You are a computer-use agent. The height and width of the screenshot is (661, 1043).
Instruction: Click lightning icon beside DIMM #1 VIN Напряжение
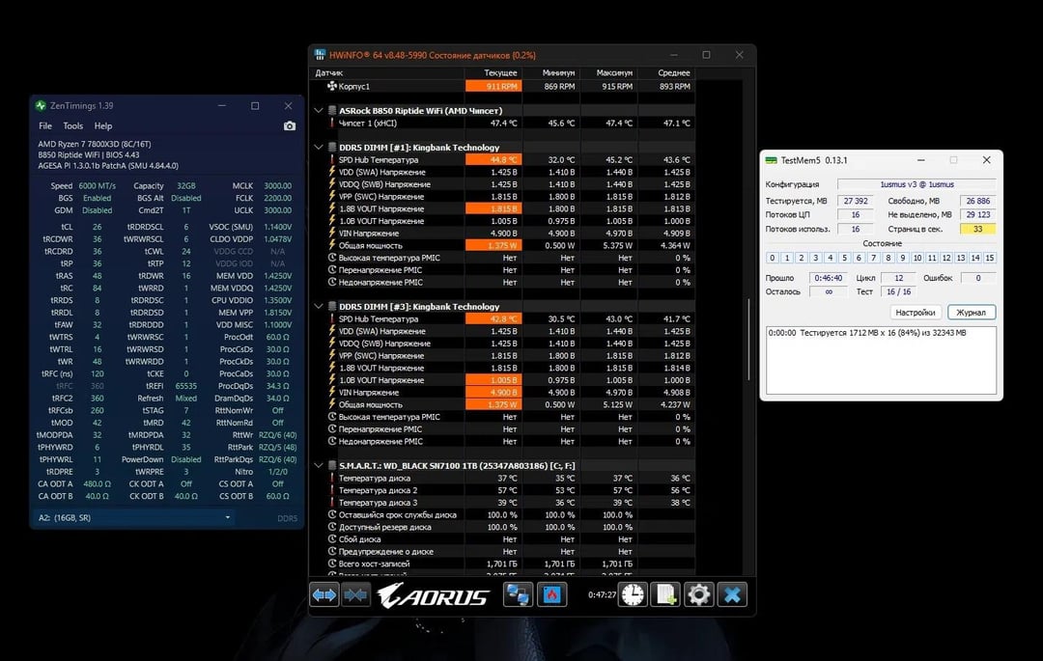coord(332,233)
